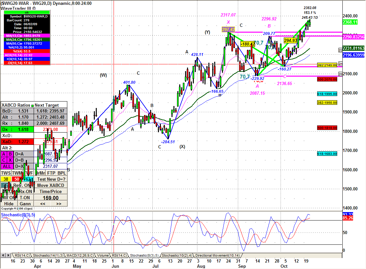Toggle the T-ON setting
The height and width of the screenshot is (269, 366).
(x=25, y=198)
